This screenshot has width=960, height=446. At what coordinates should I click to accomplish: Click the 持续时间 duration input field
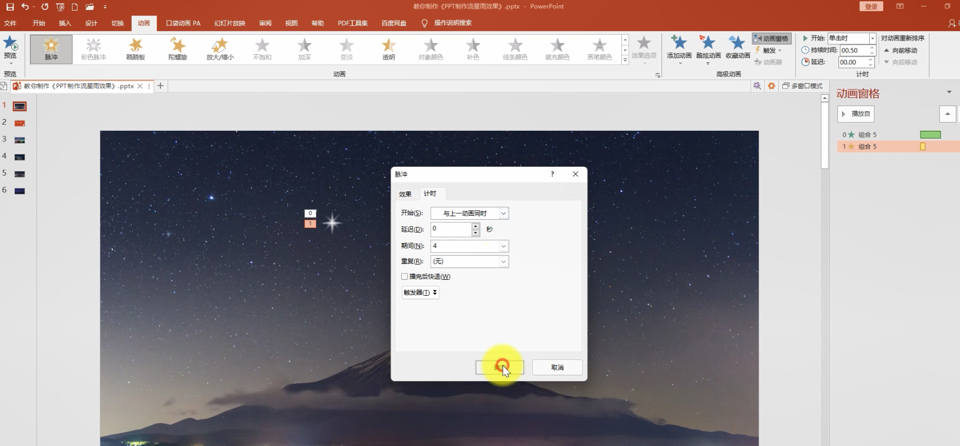coord(854,50)
